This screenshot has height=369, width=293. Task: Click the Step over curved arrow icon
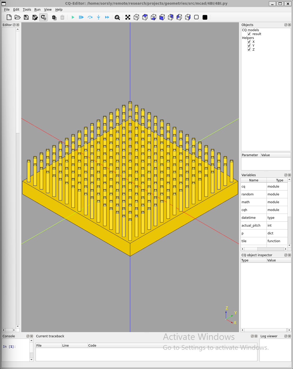90,17
